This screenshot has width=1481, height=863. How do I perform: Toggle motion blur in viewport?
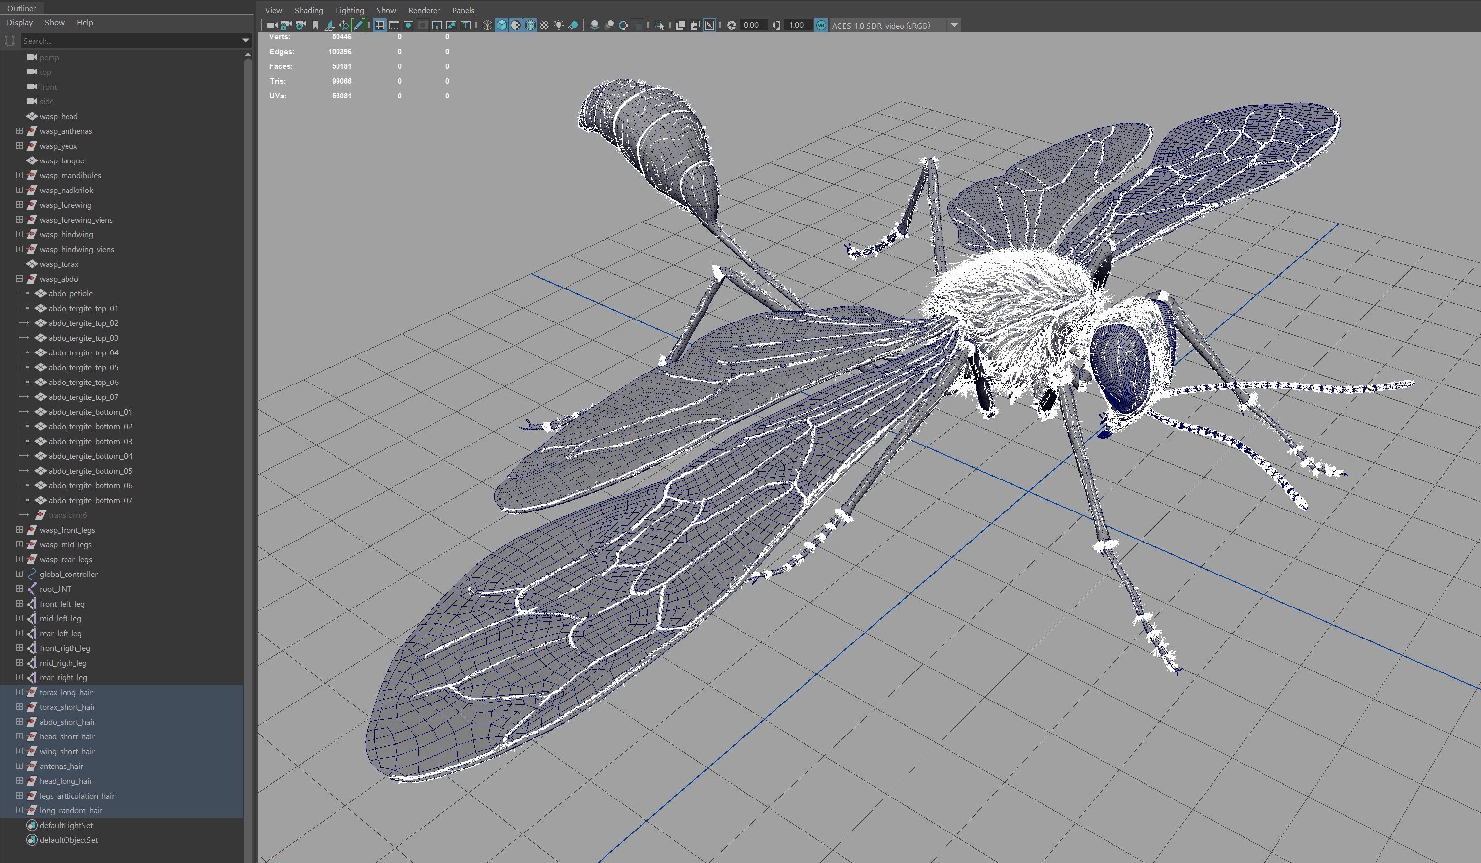click(609, 25)
